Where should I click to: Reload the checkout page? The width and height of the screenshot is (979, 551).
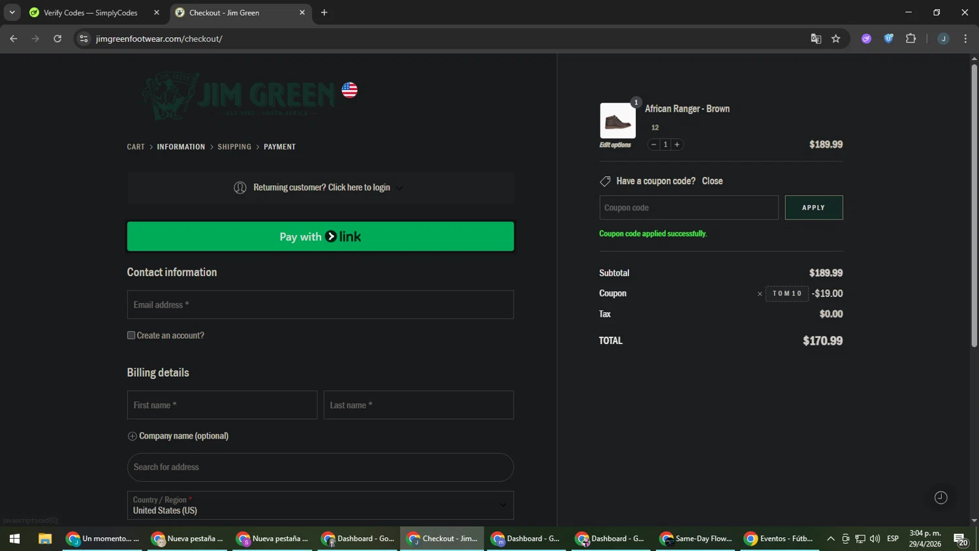point(57,39)
